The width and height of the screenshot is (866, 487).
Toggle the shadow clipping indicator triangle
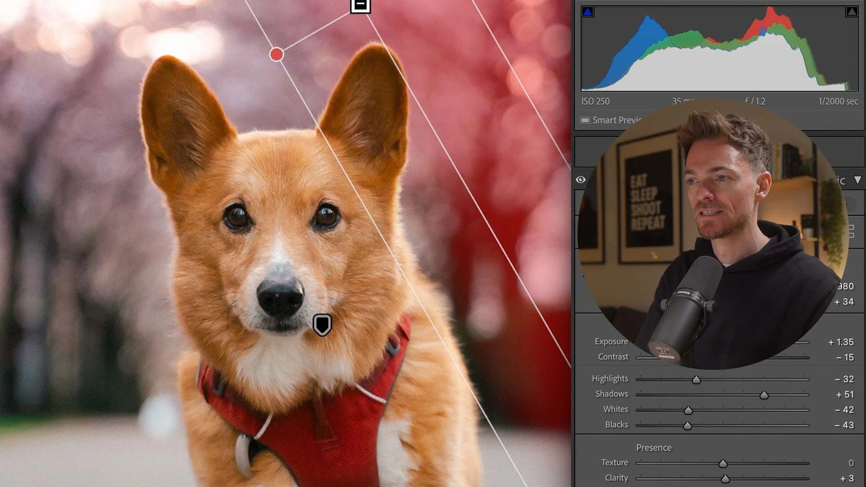point(587,12)
